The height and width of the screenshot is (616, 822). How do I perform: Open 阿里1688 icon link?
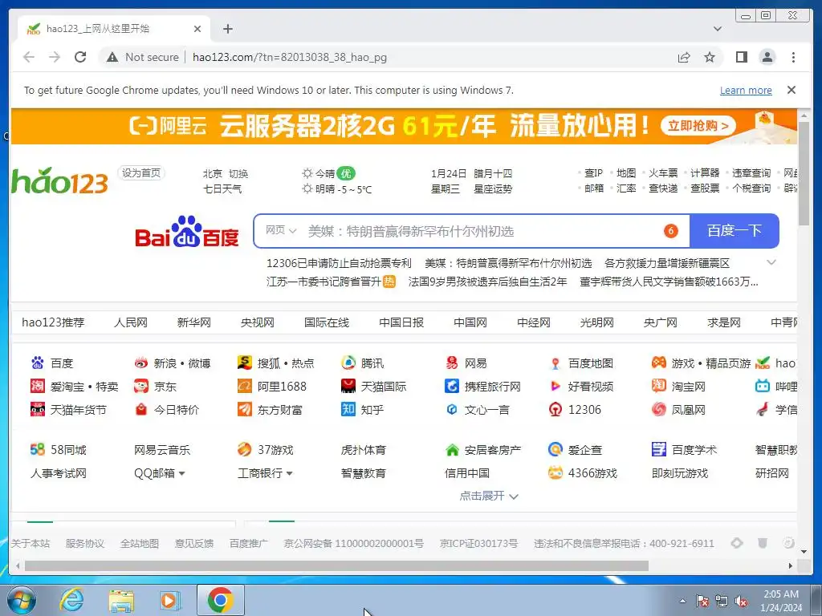click(244, 386)
